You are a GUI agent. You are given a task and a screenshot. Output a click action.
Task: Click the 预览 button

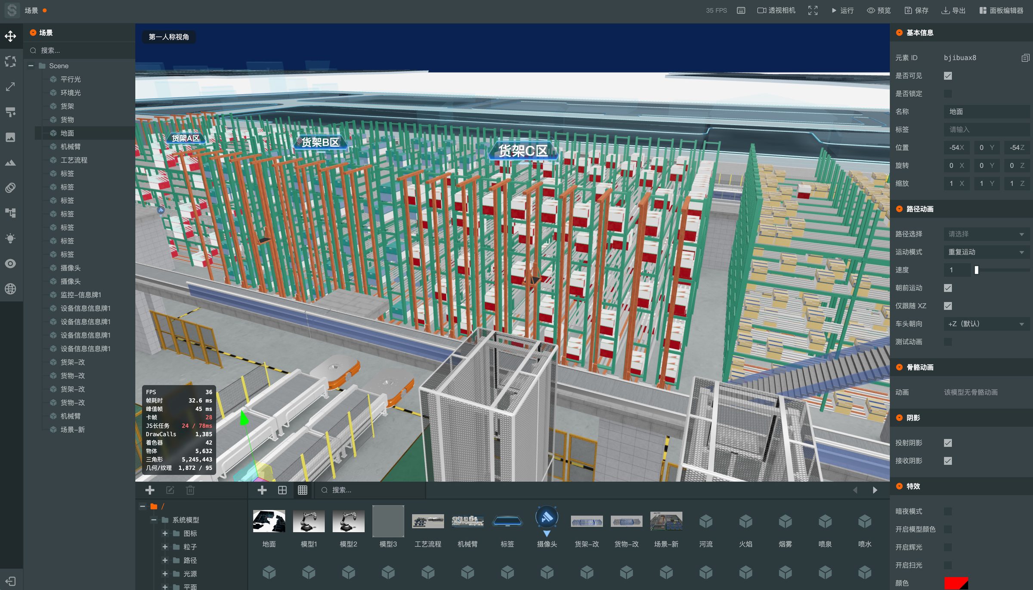(879, 10)
